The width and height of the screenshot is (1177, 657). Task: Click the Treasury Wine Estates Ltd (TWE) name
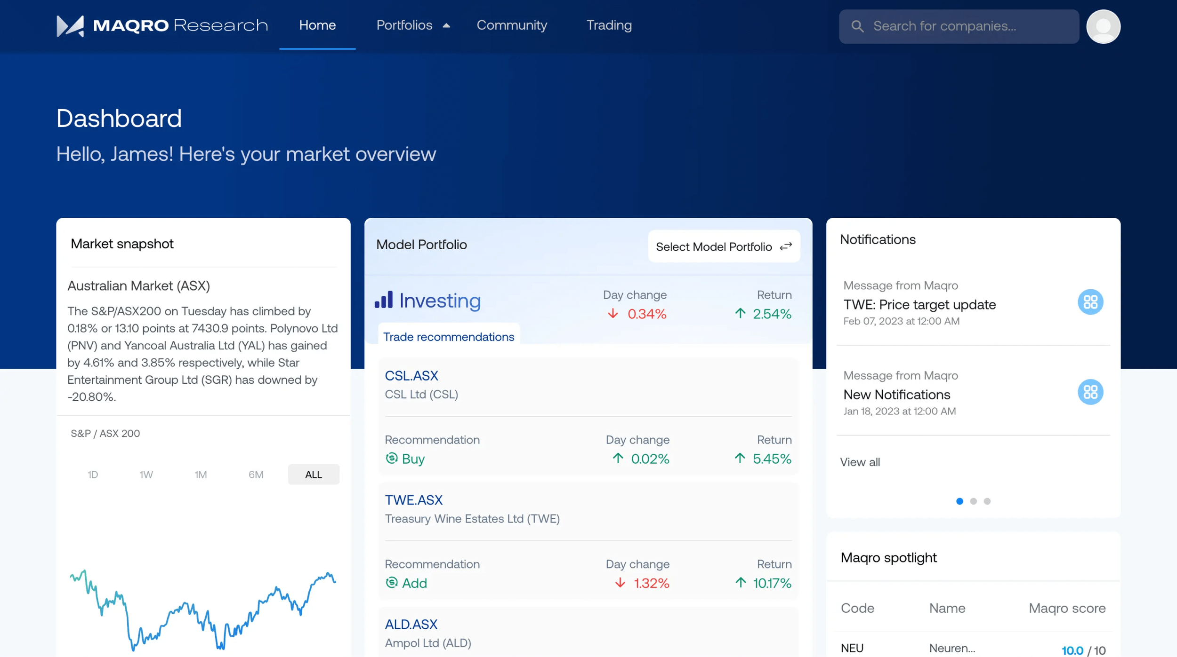[x=472, y=518]
